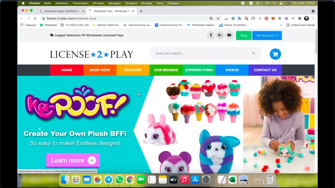The width and height of the screenshot is (335, 188).
Task: Open the Chrome "Файл" menu
Action: pos(47,3)
